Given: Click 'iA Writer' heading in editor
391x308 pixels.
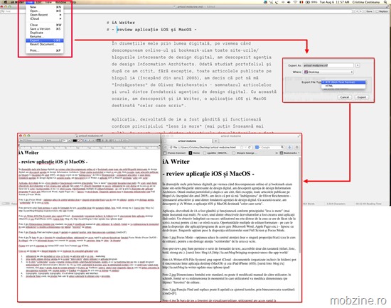Looking at the screenshot, I should (x=123, y=23).
